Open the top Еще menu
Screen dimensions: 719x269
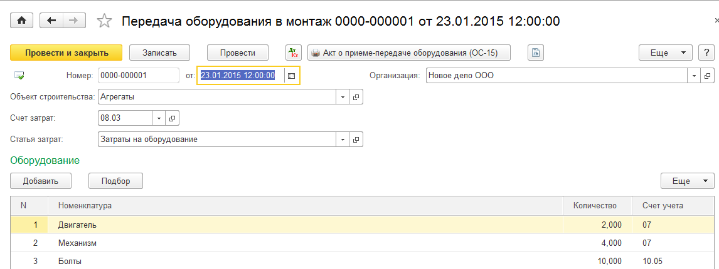(x=665, y=53)
